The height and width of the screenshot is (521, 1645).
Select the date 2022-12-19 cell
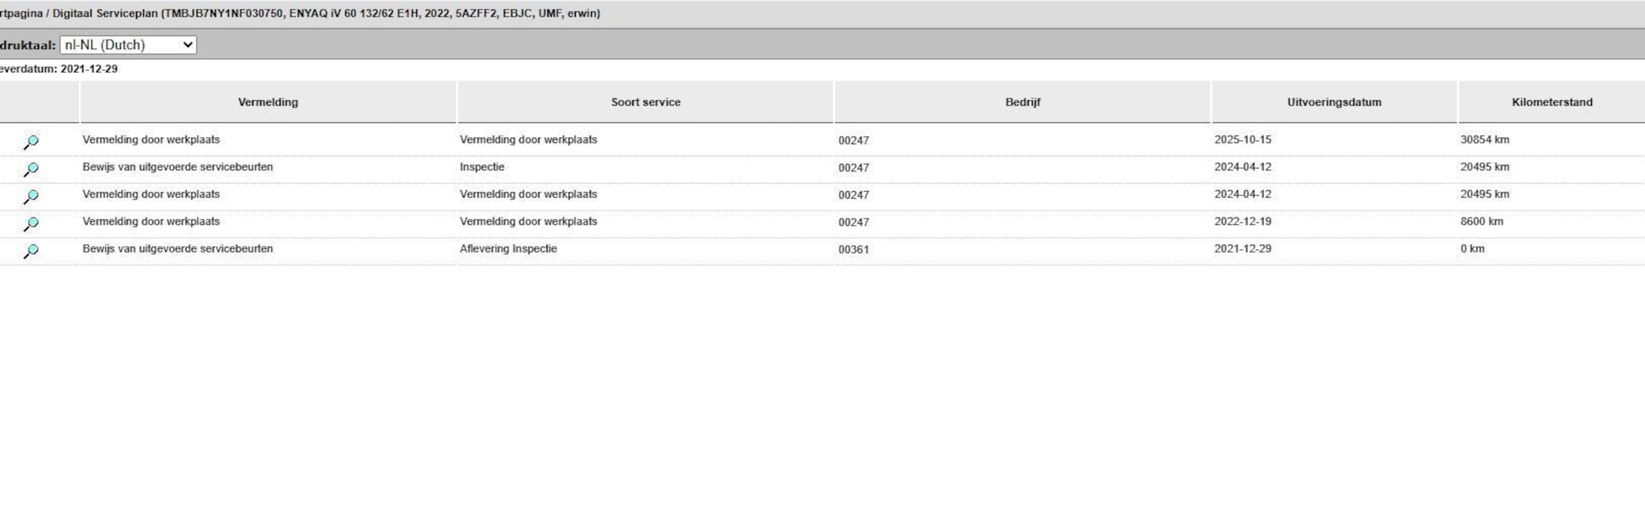tap(1242, 222)
